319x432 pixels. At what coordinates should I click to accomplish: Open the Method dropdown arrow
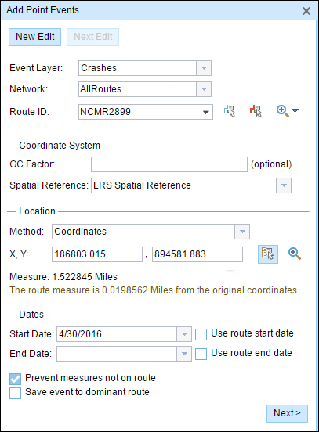point(242,232)
